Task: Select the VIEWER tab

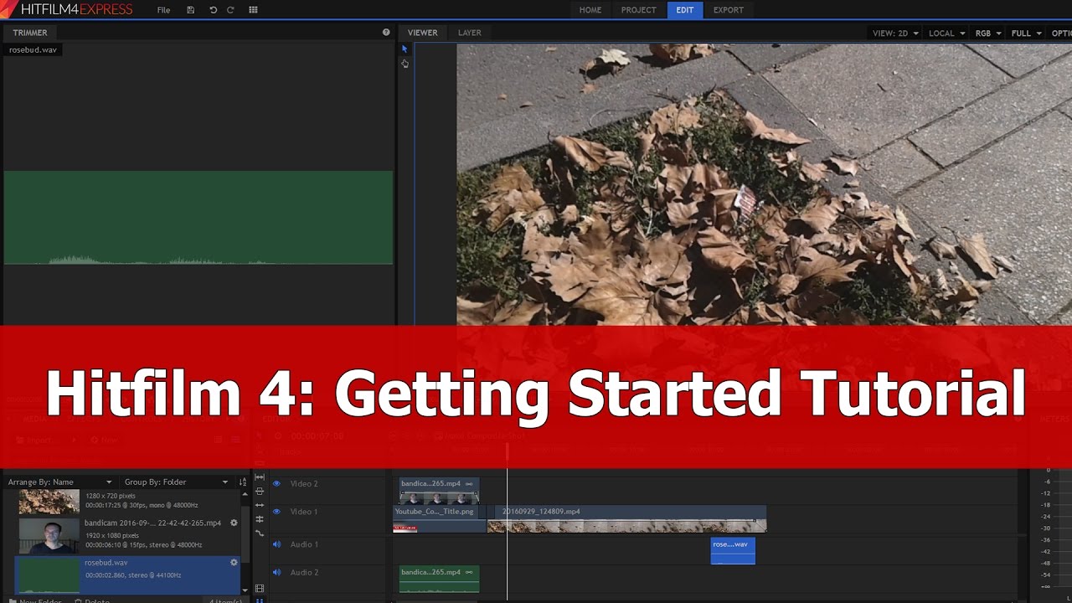Action: click(422, 33)
